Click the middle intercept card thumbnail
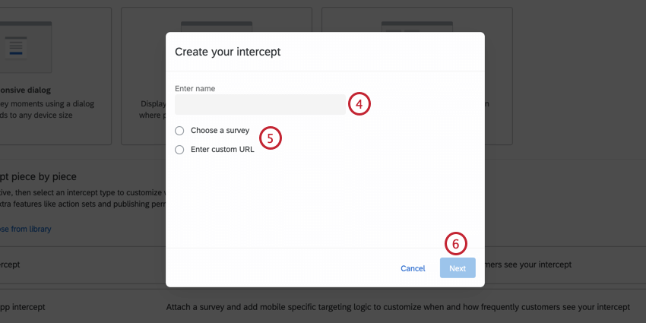 217,27
